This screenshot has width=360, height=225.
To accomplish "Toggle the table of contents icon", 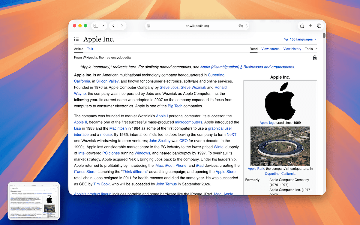I will tap(76, 39).
